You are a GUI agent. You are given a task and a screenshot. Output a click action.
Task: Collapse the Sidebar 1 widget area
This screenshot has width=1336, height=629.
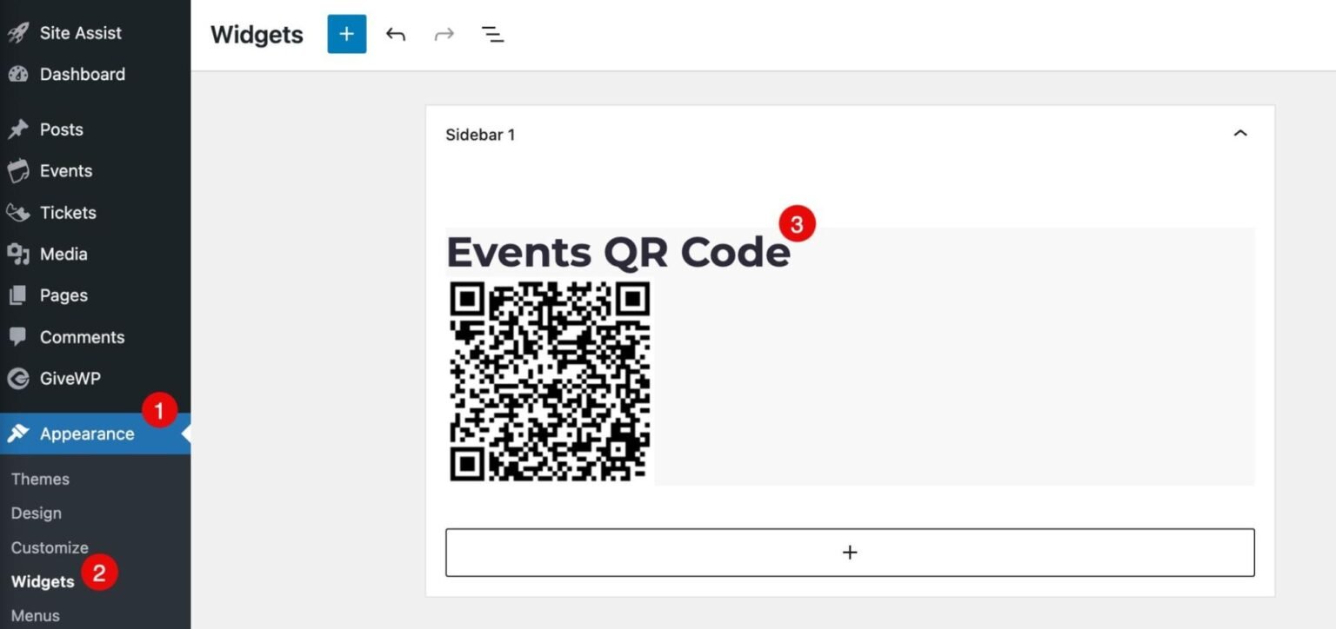[x=1241, y=134]
